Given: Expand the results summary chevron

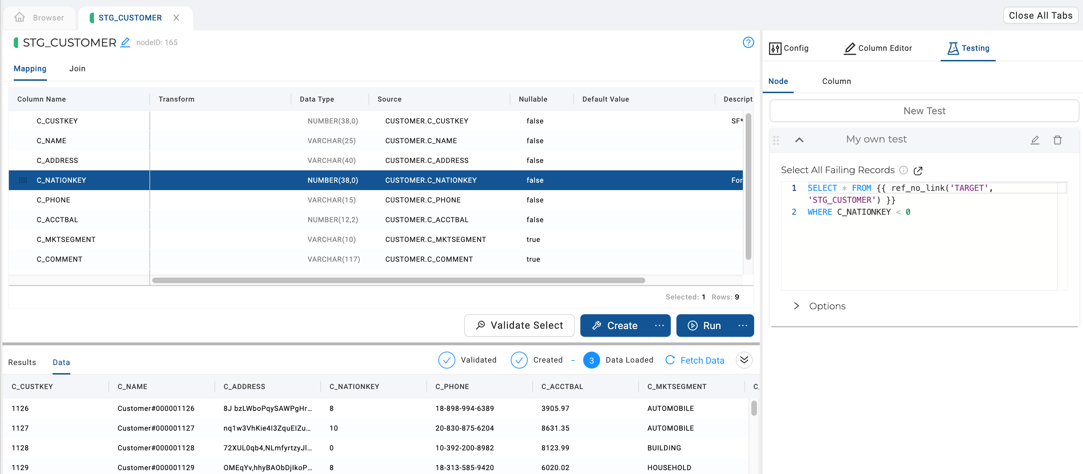Looking at the screenshot, I should 745,360.
